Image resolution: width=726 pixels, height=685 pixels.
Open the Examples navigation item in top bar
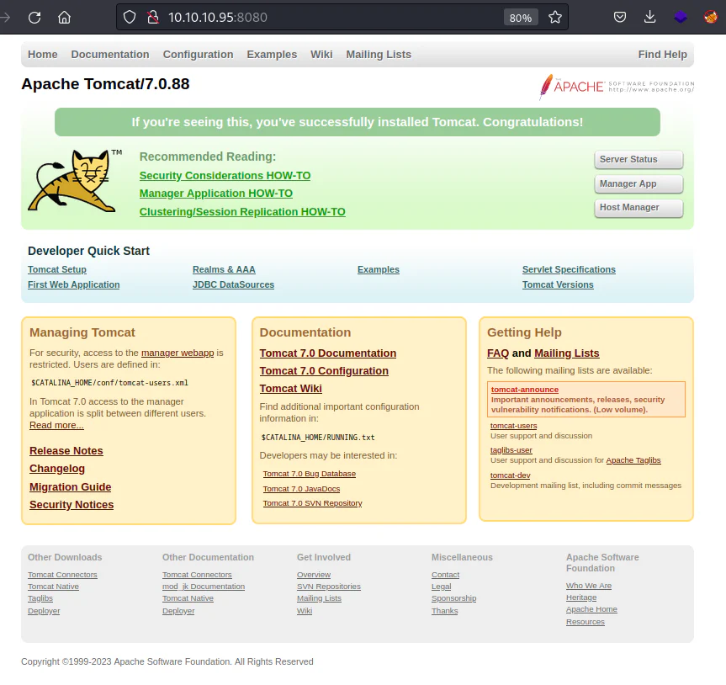pos(272,55)
